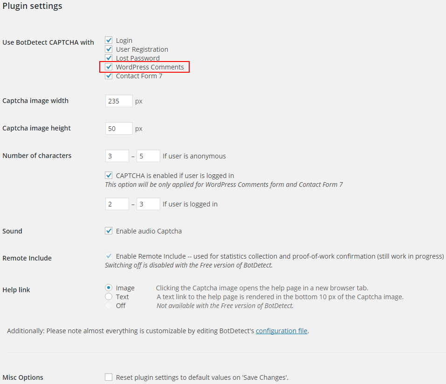Disable the Enable audio Captcha checkbox
446x384 pixels.
click(x=109, y=231)
